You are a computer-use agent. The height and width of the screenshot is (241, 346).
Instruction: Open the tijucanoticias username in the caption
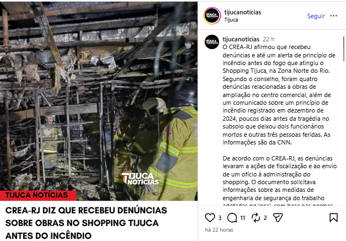pos(241,39)
